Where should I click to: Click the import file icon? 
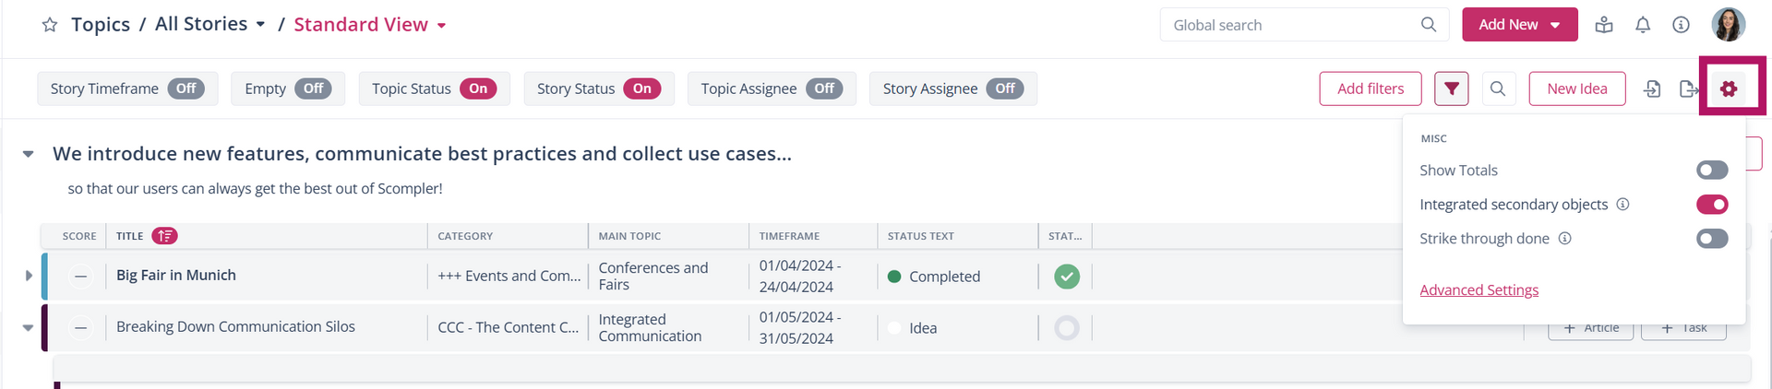pyautogui.click(x=1652, y=88)
